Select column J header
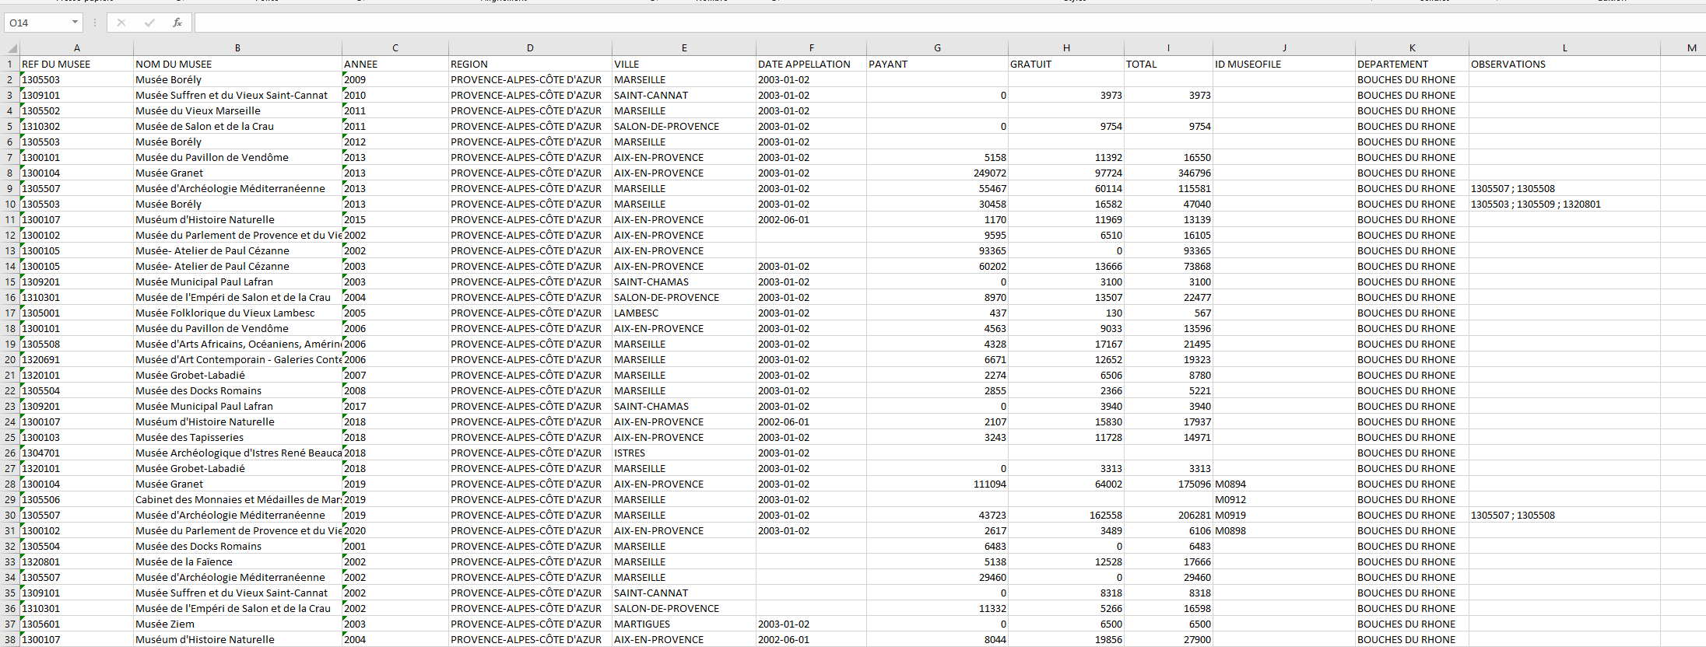 pyautogui.click(x=1284, y=47)
